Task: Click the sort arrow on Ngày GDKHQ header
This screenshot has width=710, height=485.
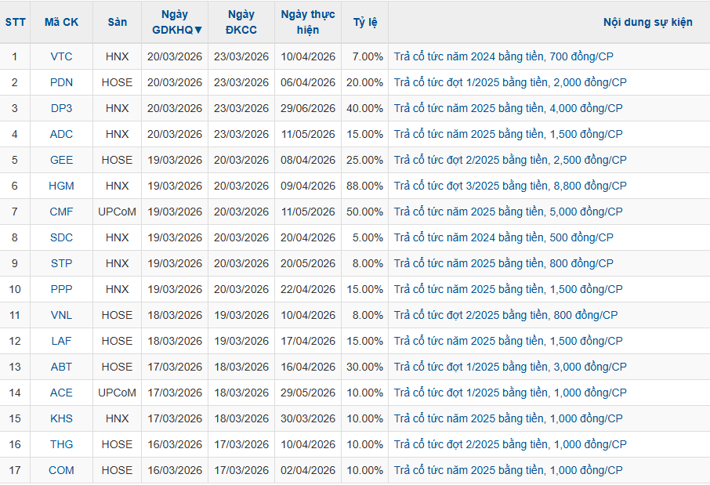Action: click(198, 31)
